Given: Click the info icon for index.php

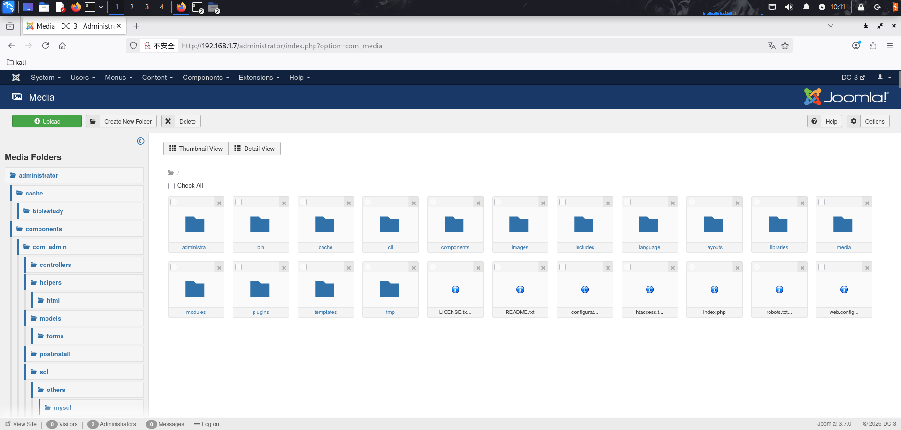Looking at the screenshot, I should [714, 289].
